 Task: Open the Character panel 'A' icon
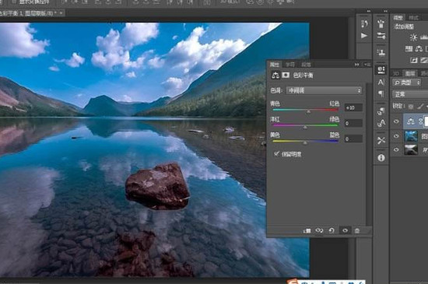point(381,82)
